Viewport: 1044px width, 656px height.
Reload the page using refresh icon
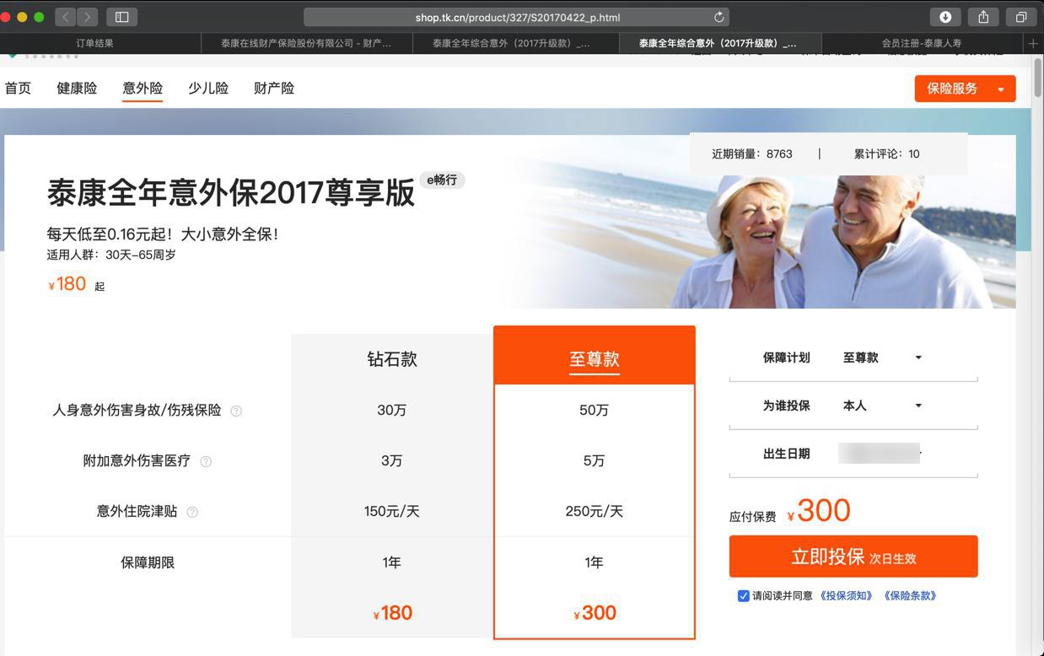pos(718,17)
